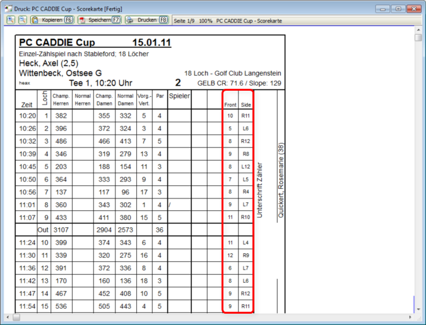
Task: Click the 100% zoom level indicator
Action: click(206, 21)
